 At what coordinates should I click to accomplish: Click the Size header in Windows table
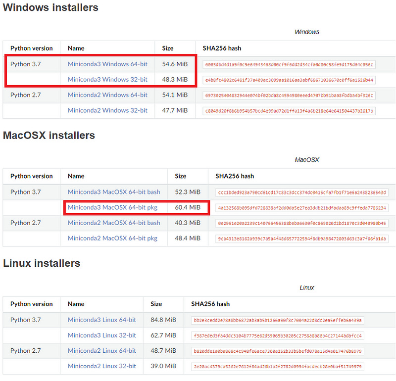[x=168, y=48]
